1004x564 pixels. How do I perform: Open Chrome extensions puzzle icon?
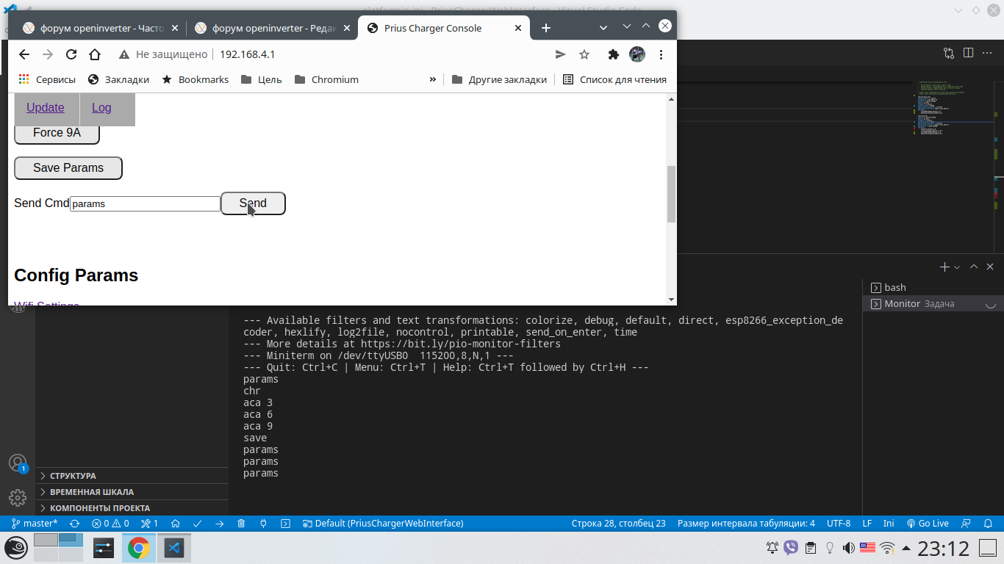(x=613, y=54)
